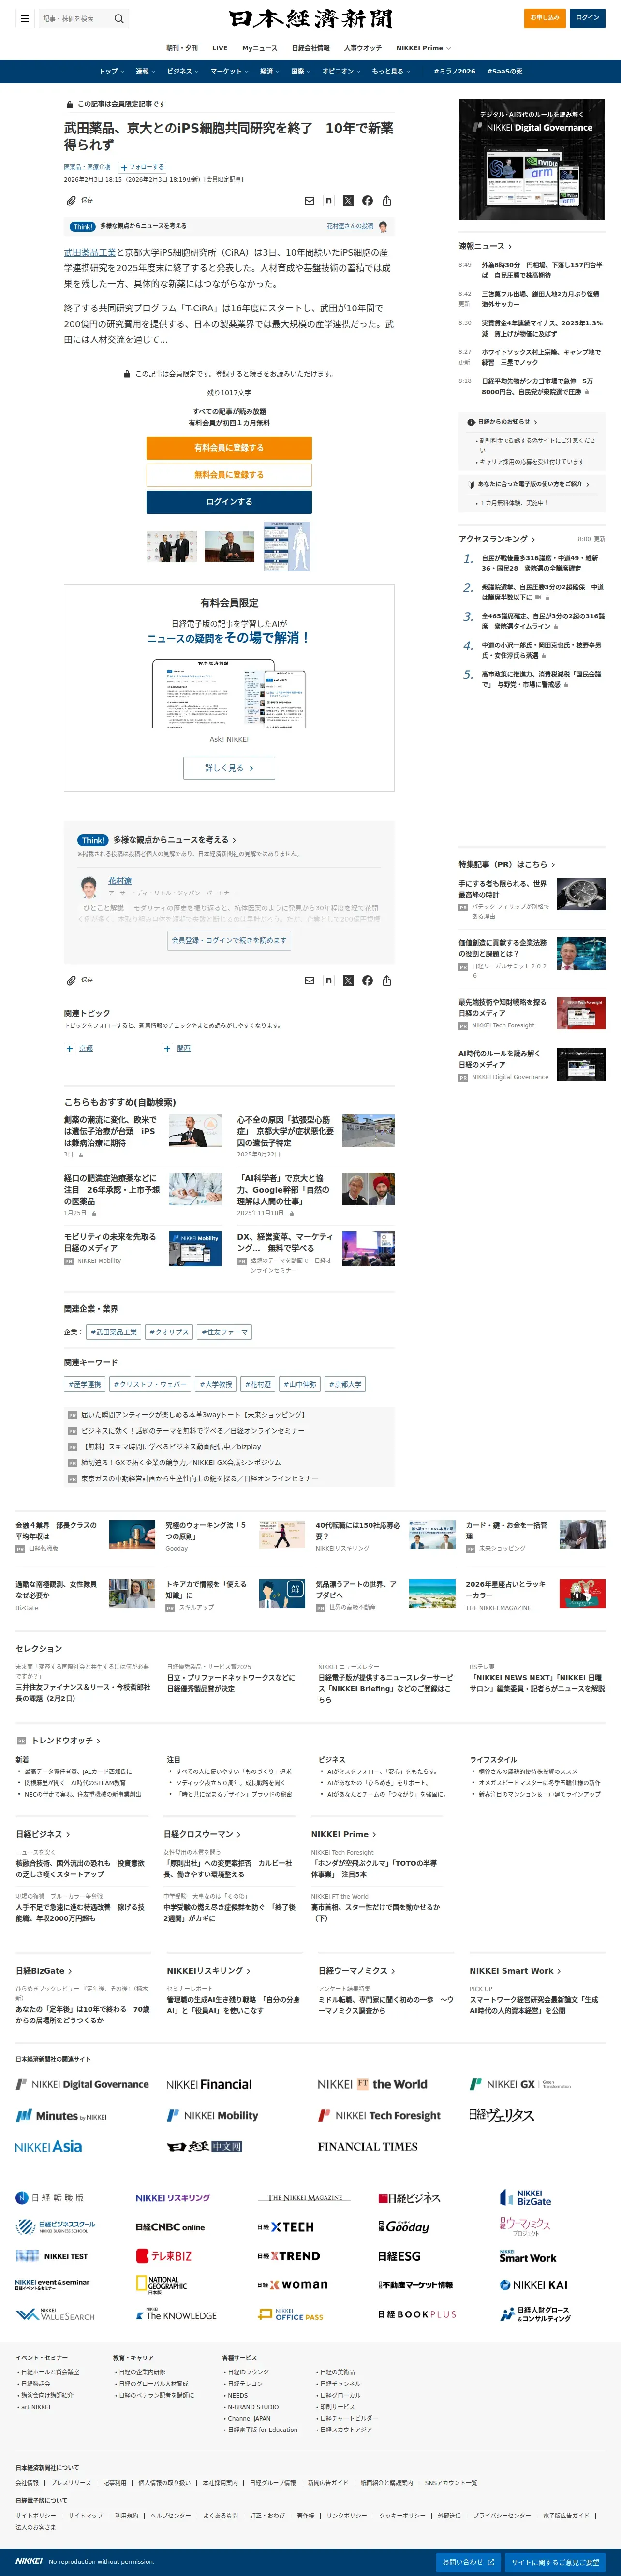Viewport: 621px width, 2576px height.
Task: Click the blue ログイン button in the header
Action: coord(588,18)
